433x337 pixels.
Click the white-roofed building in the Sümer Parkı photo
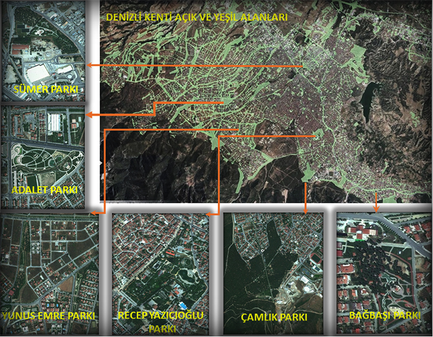(38, 73)
